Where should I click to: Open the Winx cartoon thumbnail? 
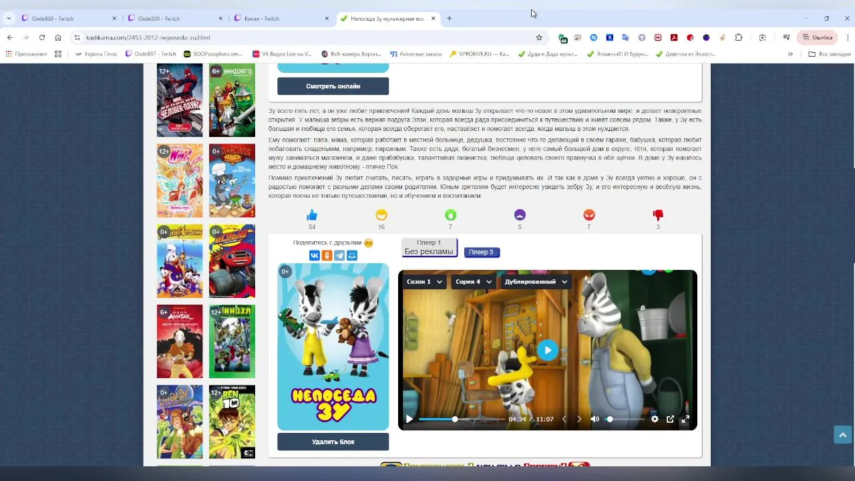coord(180,180)
